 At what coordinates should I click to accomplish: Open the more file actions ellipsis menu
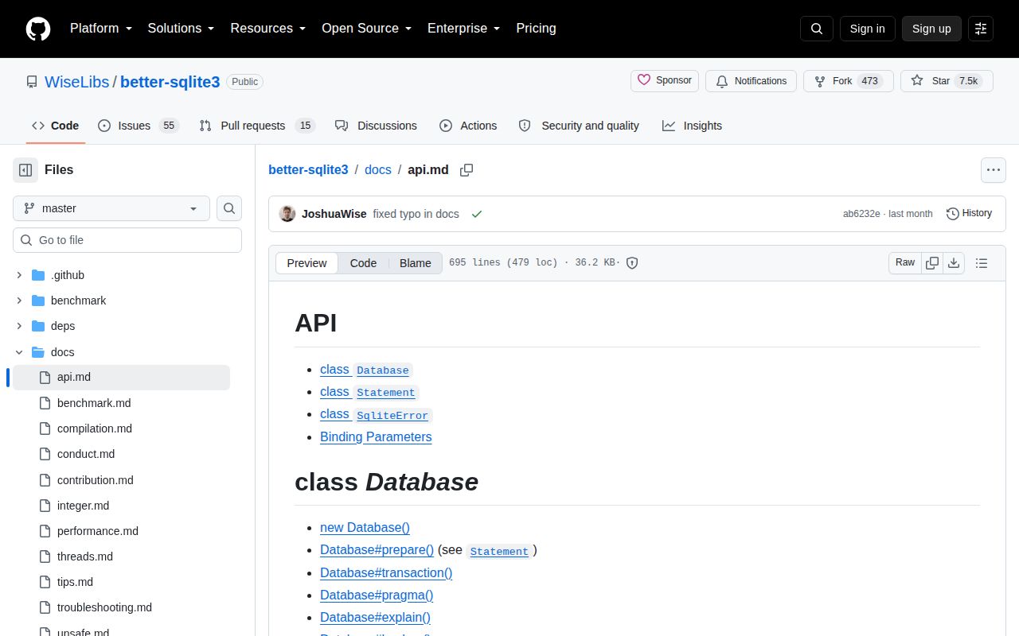click(x=993, y=169)
